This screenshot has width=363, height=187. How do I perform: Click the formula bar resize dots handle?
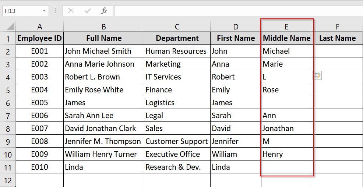coord(56,11)
